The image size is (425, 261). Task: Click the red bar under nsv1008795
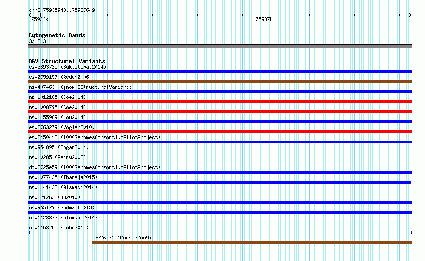(x=220, y=112)
